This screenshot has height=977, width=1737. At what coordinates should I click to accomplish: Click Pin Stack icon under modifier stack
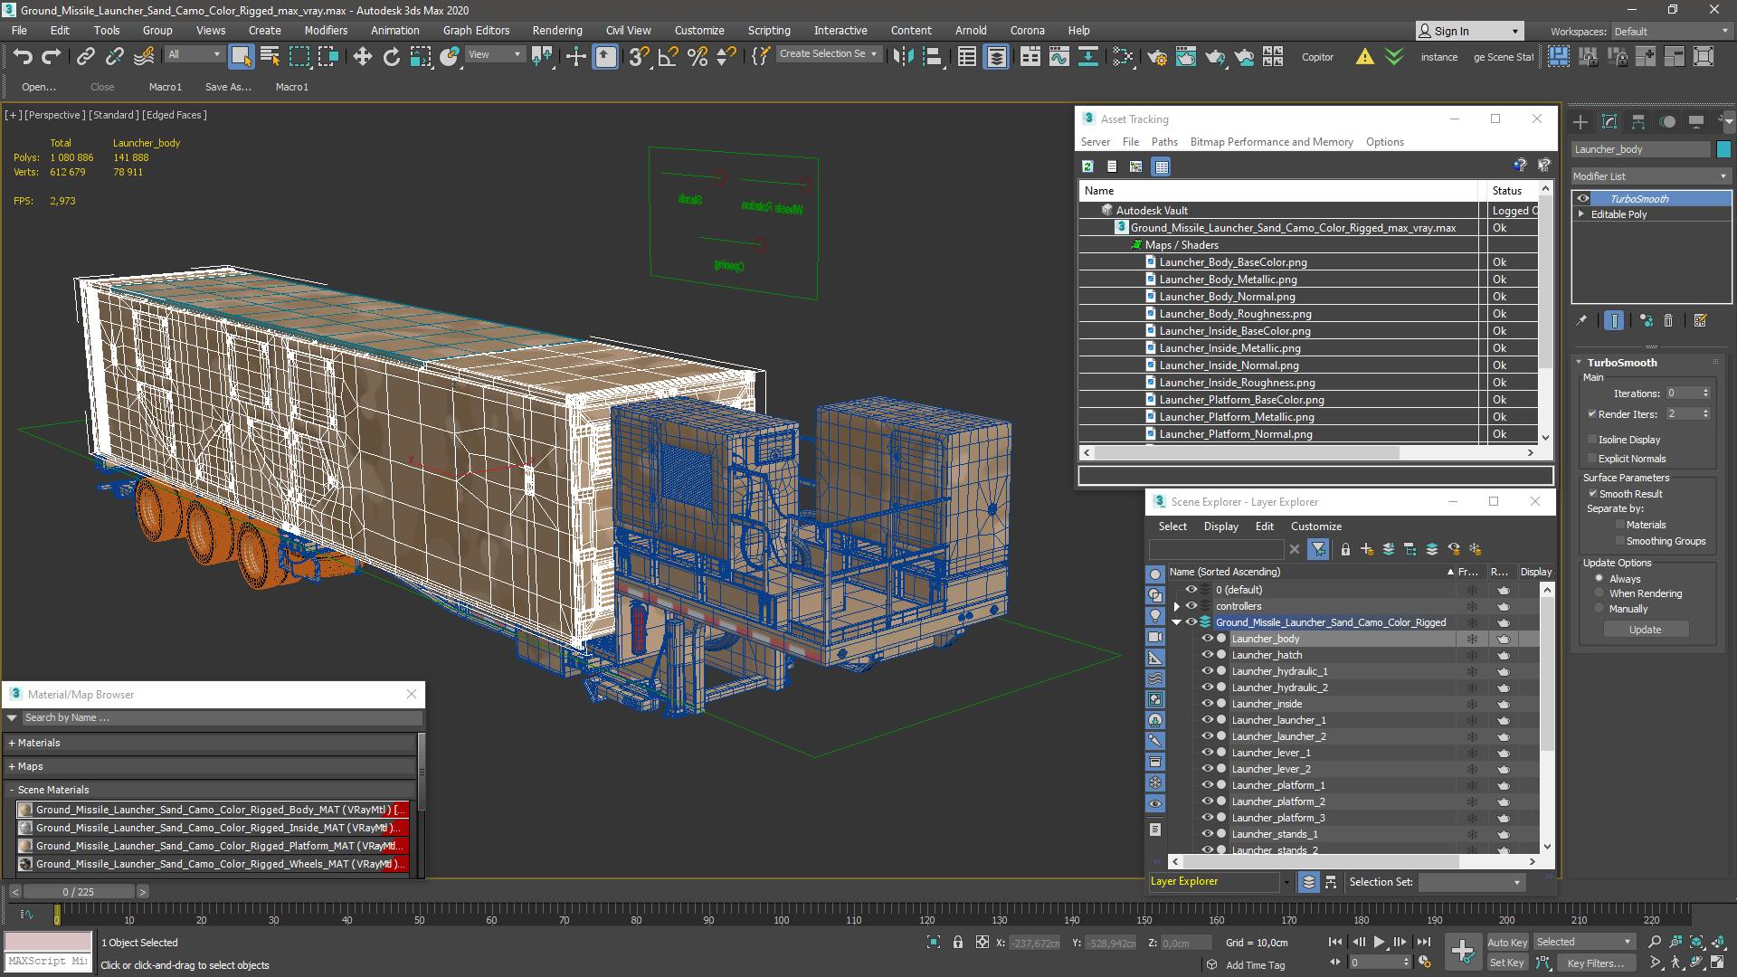(1581, 320)
